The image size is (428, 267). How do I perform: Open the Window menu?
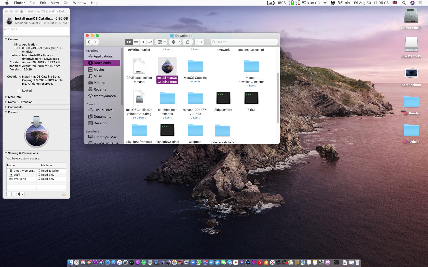click(x=79, y=3)
